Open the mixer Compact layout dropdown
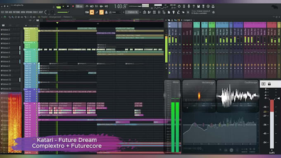 tap(188, 20)
